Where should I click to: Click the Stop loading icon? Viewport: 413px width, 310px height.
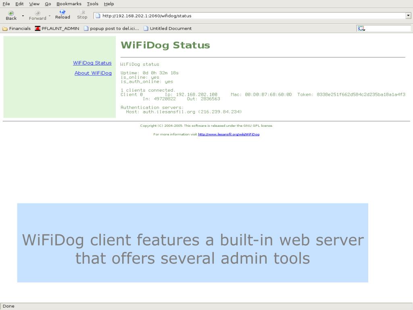[83, 12]
